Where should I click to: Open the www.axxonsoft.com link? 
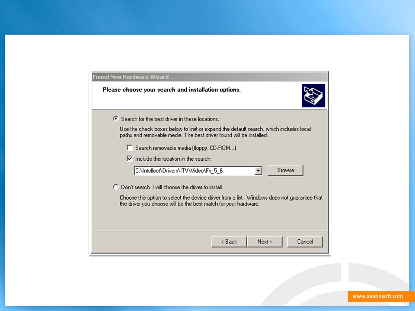[378, 296]
